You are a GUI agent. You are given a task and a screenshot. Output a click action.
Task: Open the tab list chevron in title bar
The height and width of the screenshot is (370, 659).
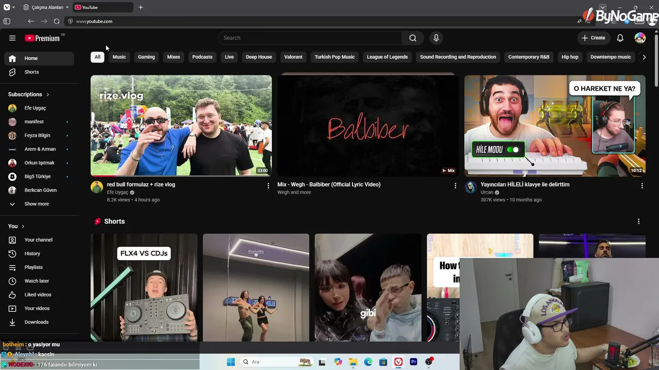(603, 7)
